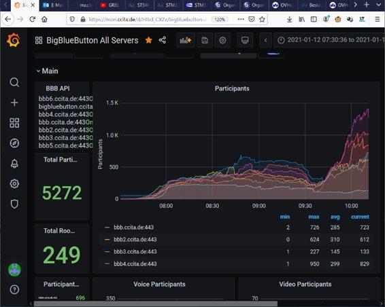Open the Grafana home logo
The width and height of the screenshot is (385, 307).
[x=14, y=40]
